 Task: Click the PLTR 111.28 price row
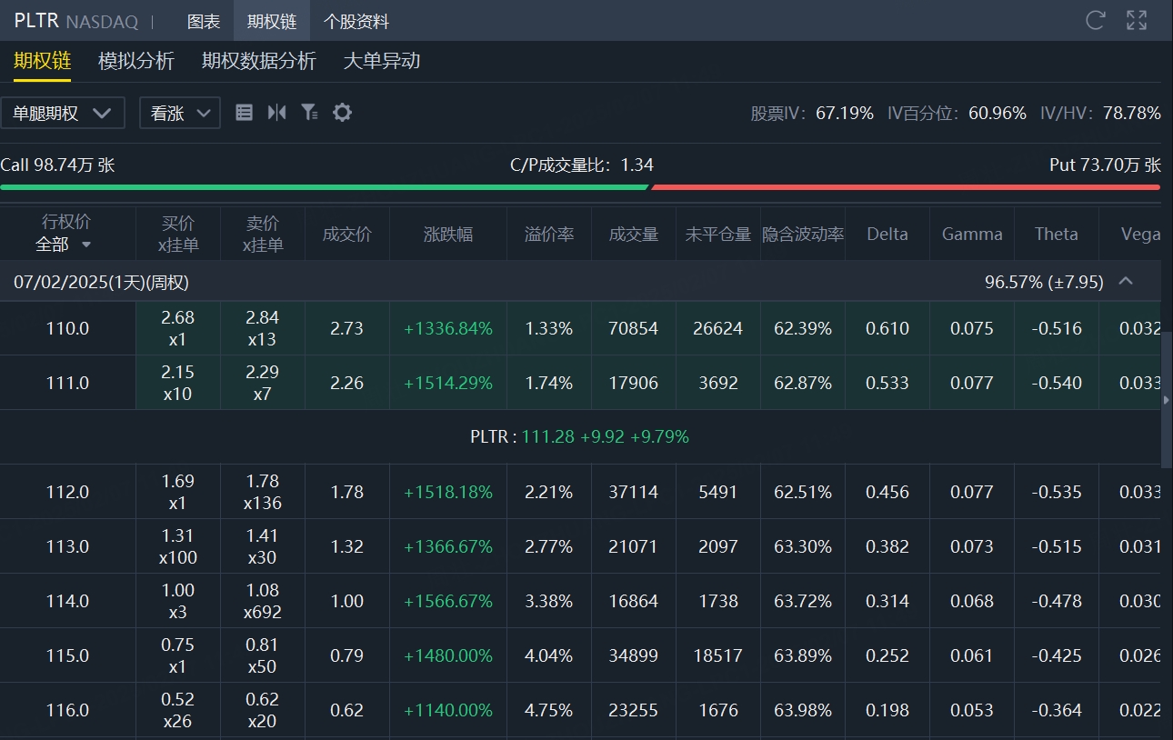pyautogui.click(x=580, y=436)
